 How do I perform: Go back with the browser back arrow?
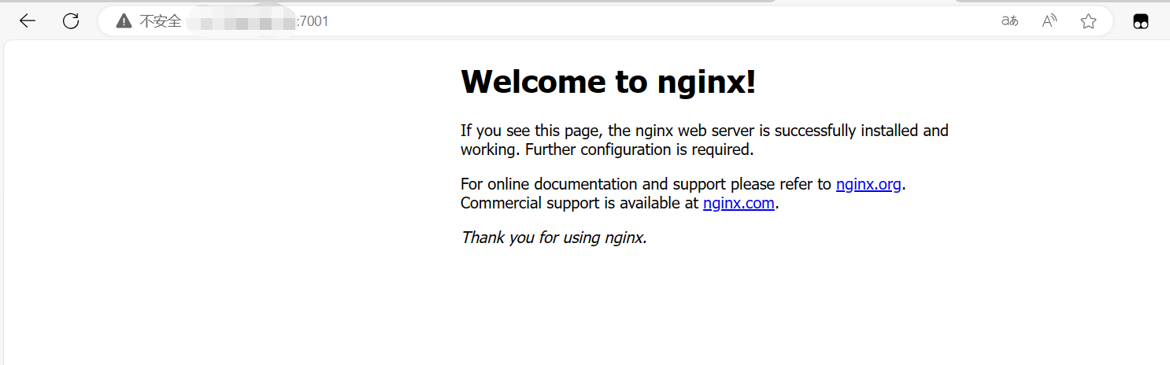tap(28, 21)
